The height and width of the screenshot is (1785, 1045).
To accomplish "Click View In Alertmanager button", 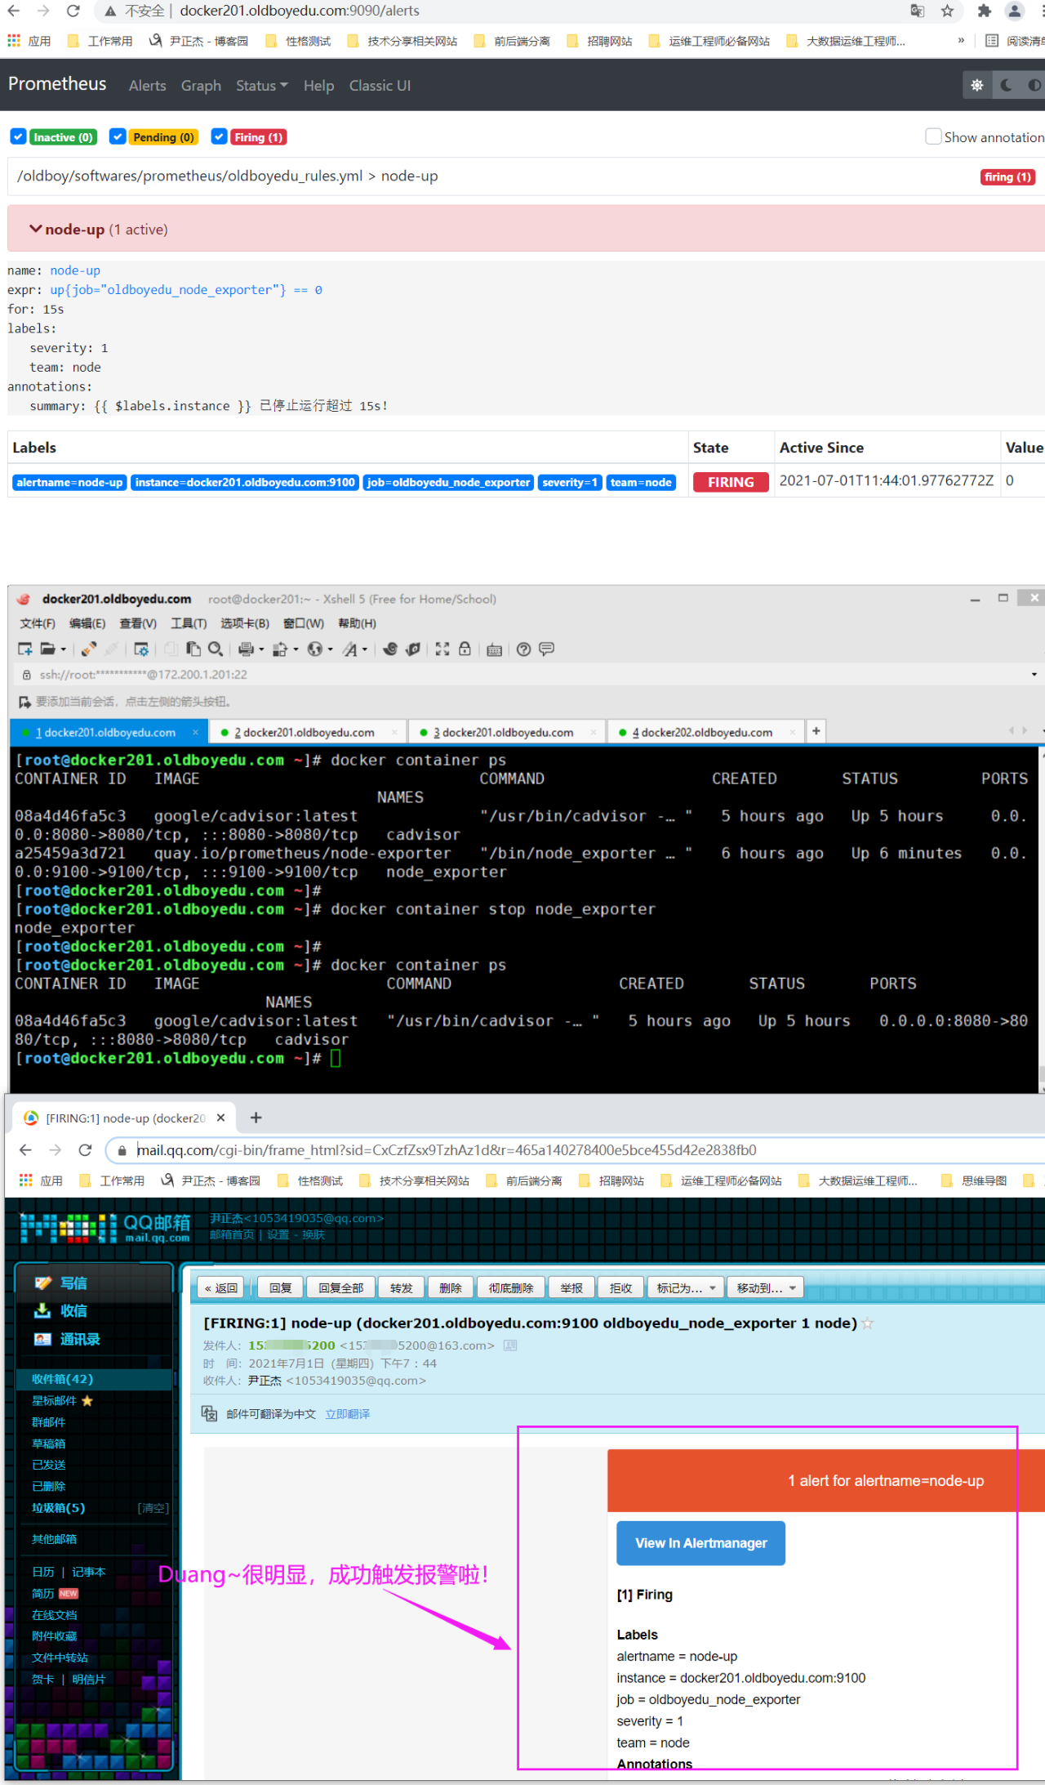I will (701, 1543).
